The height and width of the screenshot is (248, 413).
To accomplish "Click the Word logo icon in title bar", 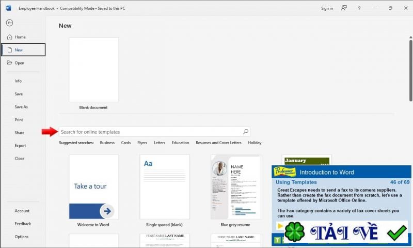I will click(x=8, y=8).
